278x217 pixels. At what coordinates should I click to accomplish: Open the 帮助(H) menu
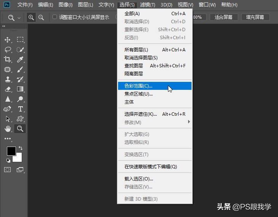pos(229,5)
